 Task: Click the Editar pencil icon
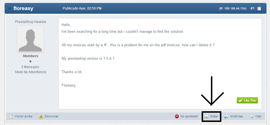207,116
